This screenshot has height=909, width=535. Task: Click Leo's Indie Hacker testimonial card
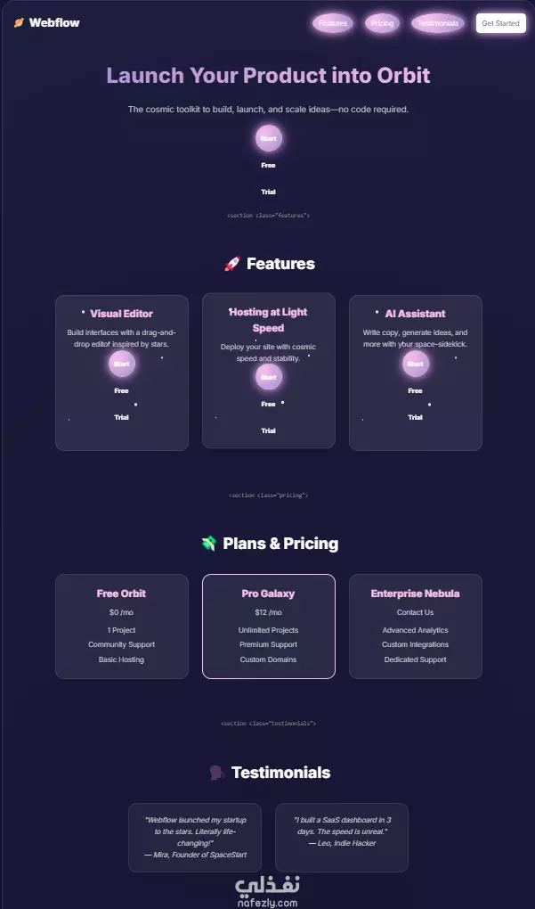[342, 837]
